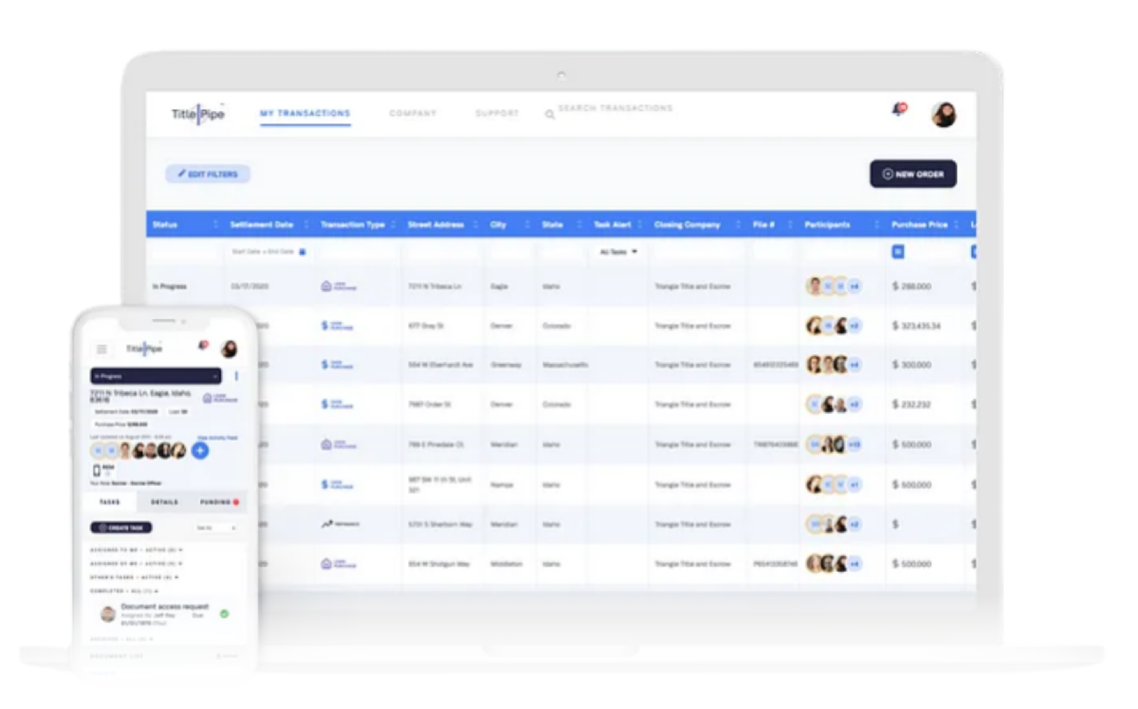
Task: Open the user profile avatar on laptop
Action: [x=944, y=115]
